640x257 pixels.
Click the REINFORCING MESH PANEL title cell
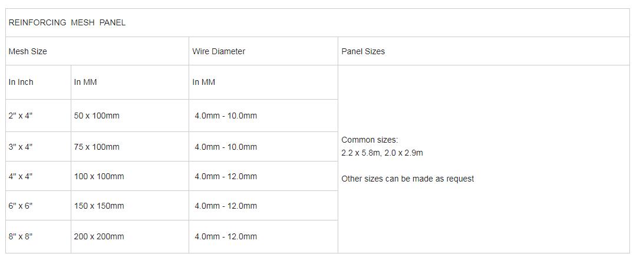(x=318, y=23)
